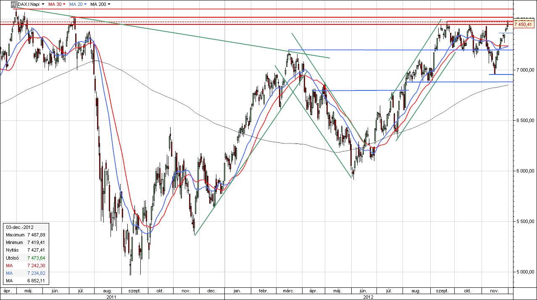
Task: Click the febr. month label
Action: click(x=263, y=291)
